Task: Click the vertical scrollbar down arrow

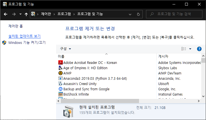Action: pyautogui.click(x=203, y=96)
